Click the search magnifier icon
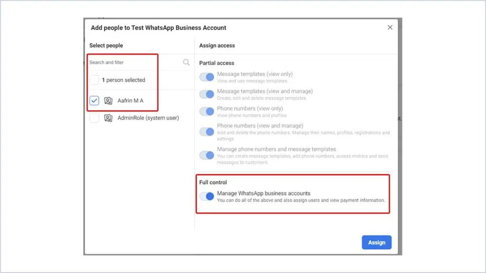Screen dimensions: 486x273 186,62
